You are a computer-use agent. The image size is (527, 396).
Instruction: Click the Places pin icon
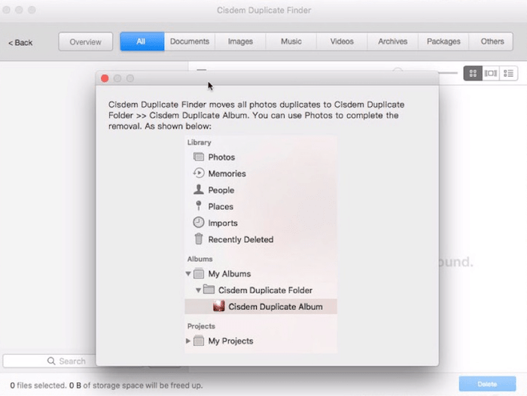[199, 206]
